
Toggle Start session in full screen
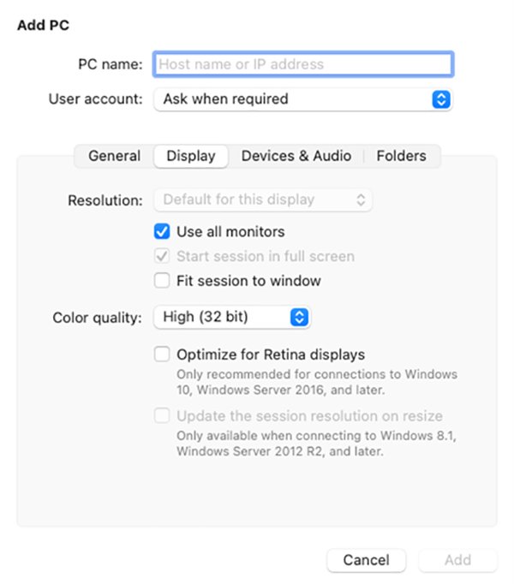162,256
